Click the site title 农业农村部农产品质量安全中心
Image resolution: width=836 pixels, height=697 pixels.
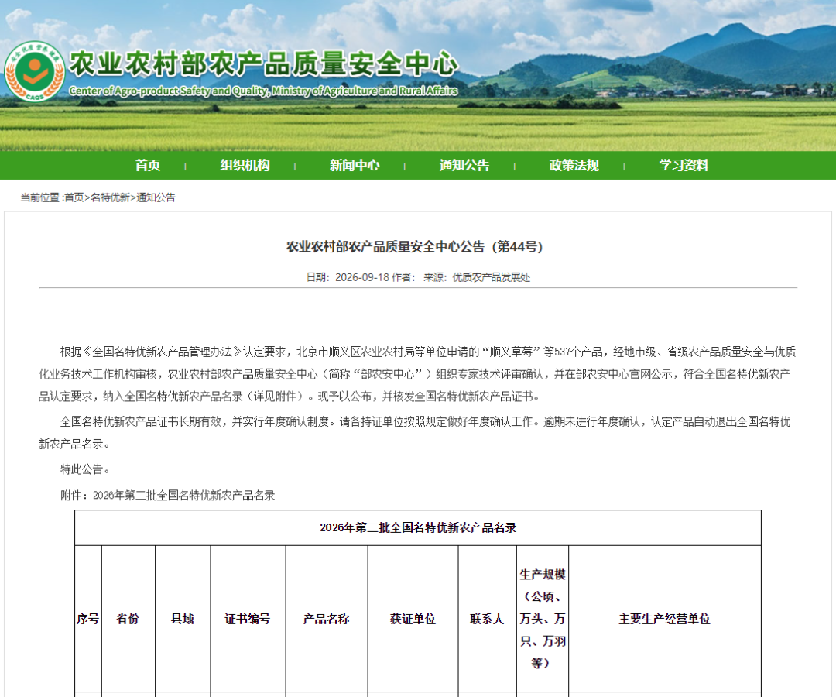(x=264, y=64)
